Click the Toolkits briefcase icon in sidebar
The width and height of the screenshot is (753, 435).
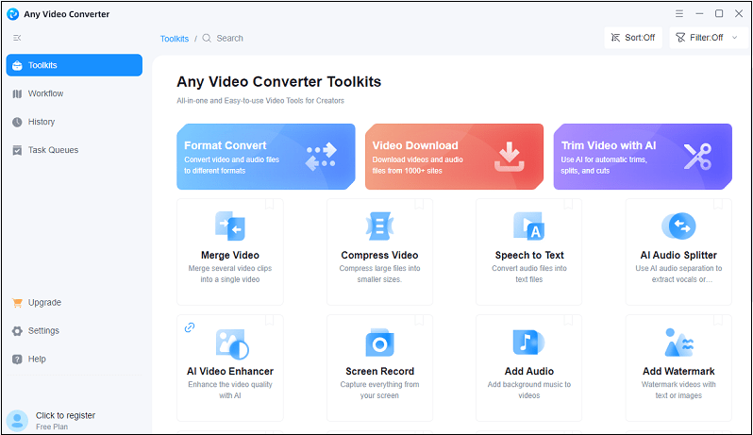coord(17,65)
